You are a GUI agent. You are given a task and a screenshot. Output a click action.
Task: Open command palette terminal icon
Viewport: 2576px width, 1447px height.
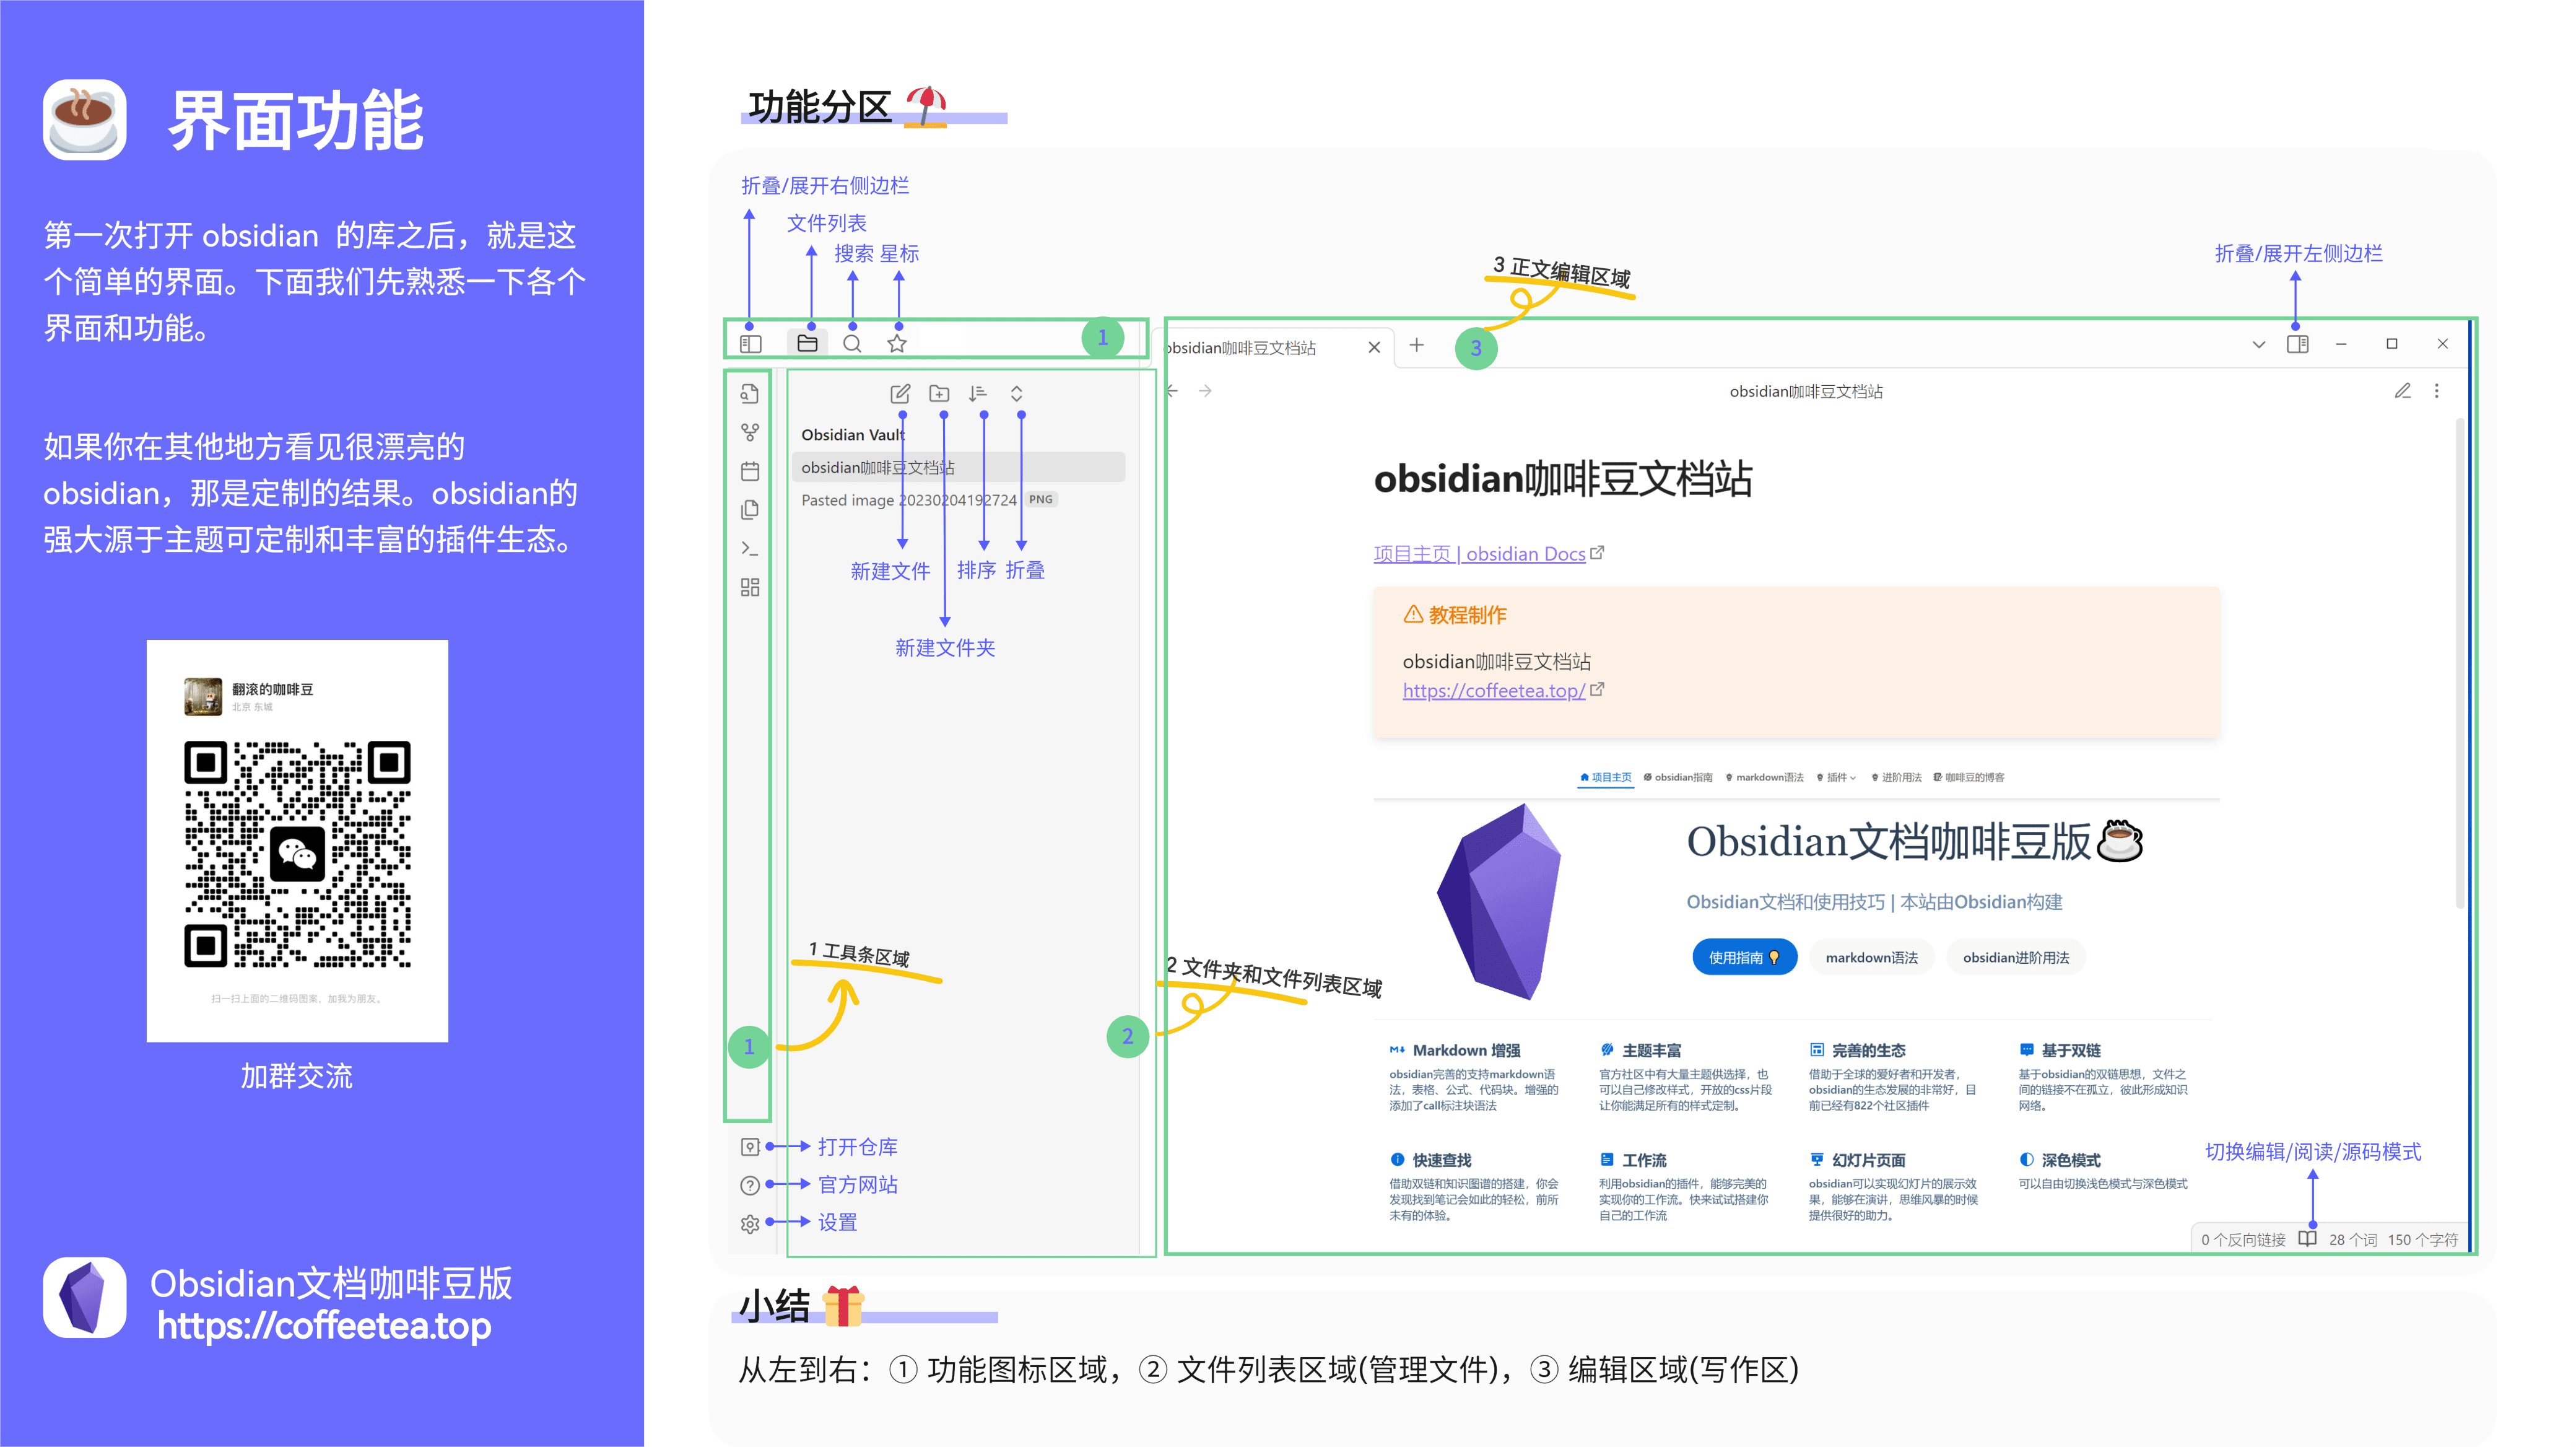point(750,548)
